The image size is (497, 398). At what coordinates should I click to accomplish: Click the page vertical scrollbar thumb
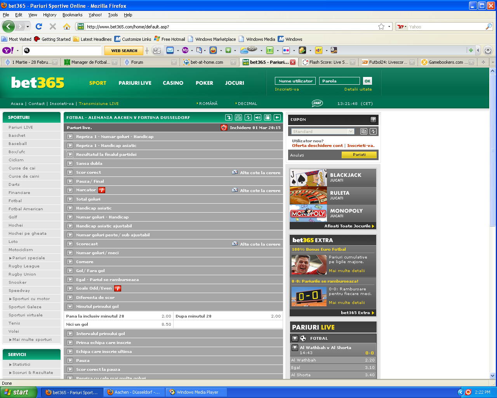tap(493, 151)
